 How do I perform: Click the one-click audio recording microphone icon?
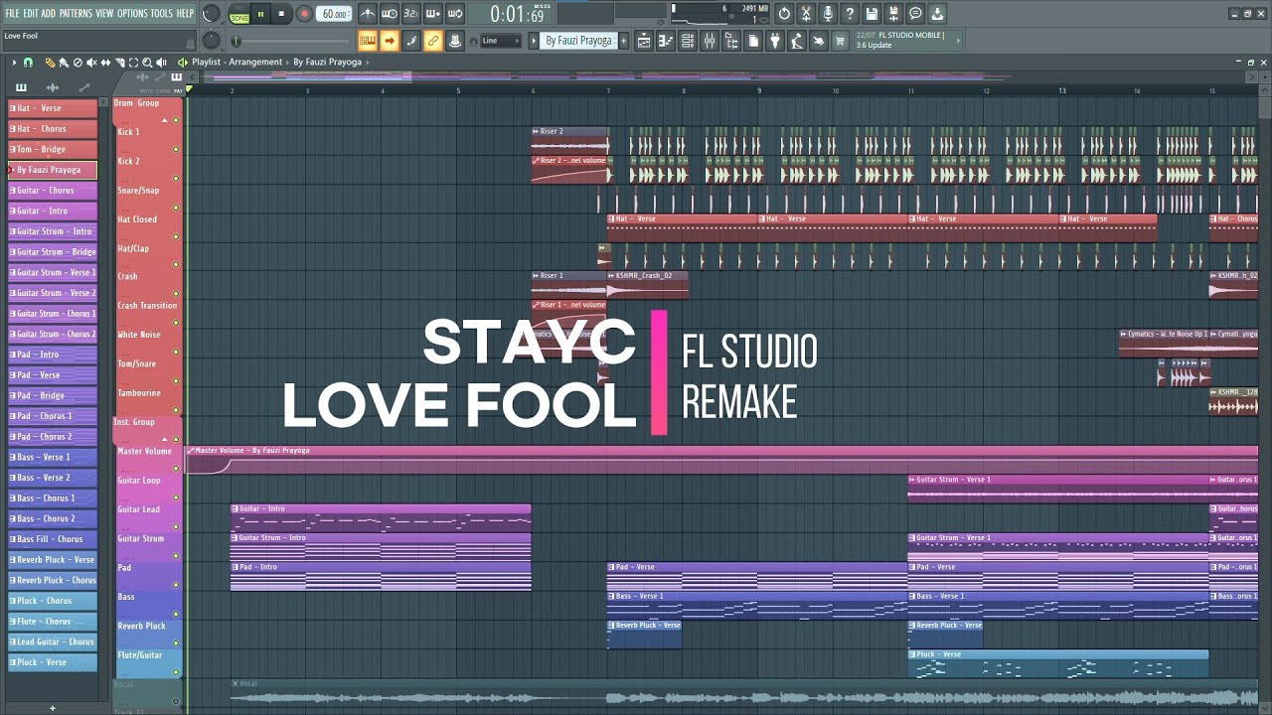coord(828,14)
